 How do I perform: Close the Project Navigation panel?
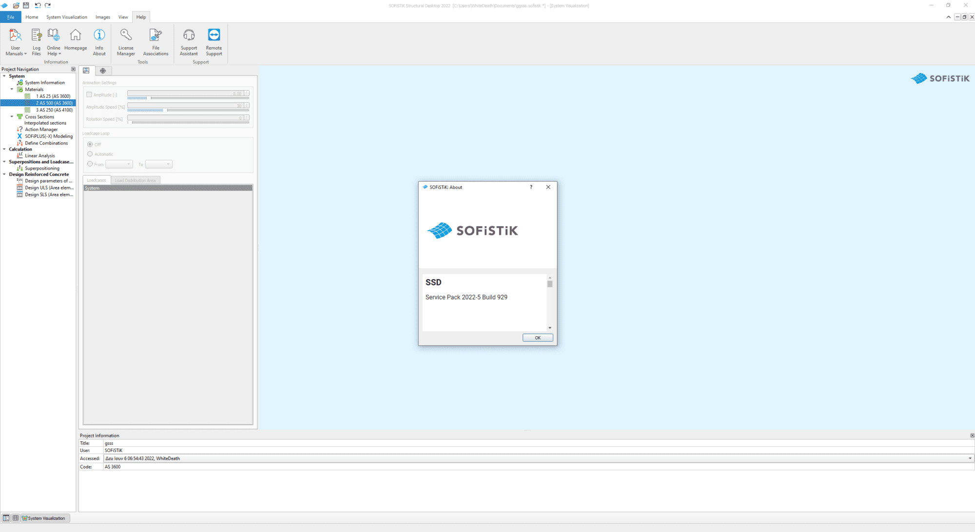(74, 69)
